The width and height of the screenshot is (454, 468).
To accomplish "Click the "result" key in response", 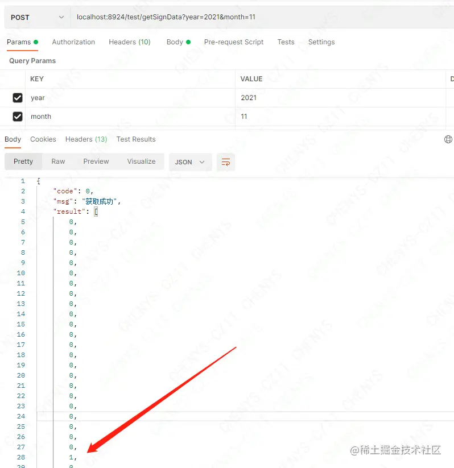I will point(69,212).
